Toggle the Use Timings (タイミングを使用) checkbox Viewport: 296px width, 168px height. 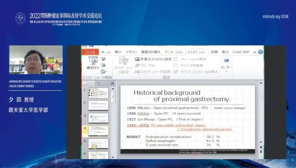pos(176,65)
